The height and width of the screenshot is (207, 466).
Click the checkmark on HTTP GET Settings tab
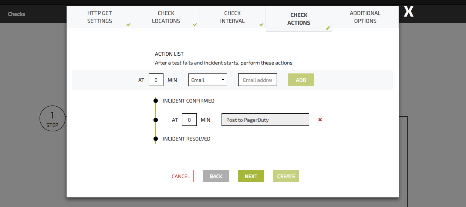click(128, 25)
